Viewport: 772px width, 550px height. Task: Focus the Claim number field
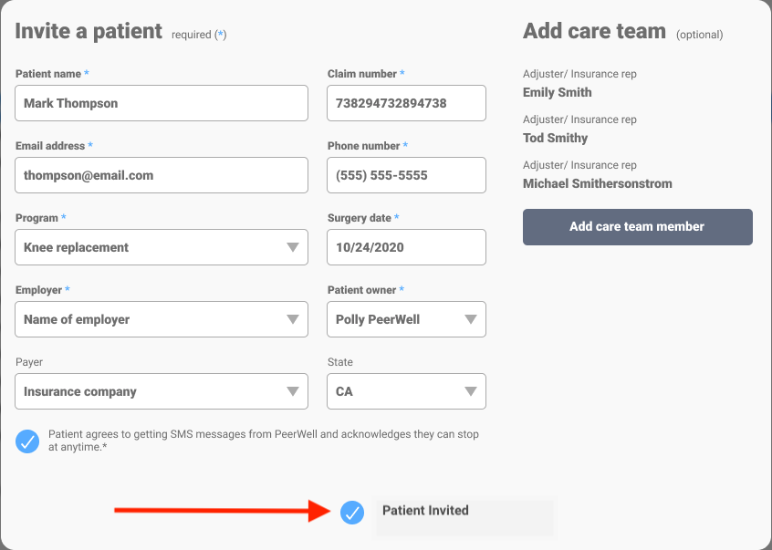click(x=406, y=103)
